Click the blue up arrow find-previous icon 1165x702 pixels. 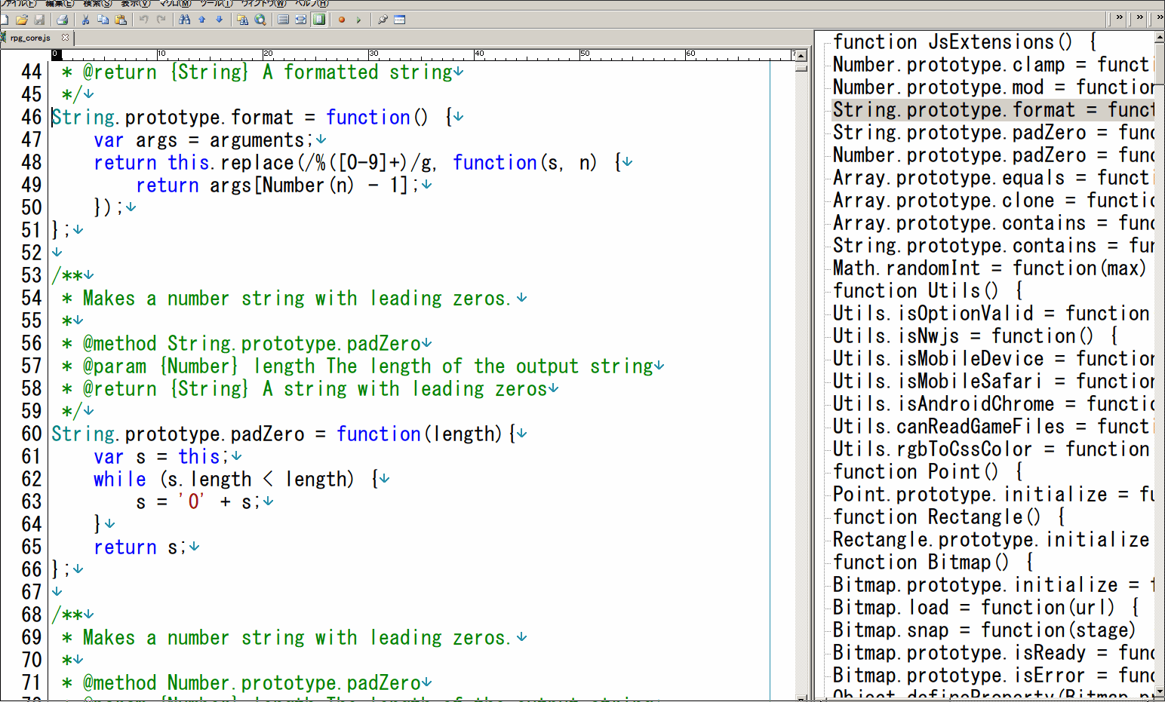pos(202,20)
